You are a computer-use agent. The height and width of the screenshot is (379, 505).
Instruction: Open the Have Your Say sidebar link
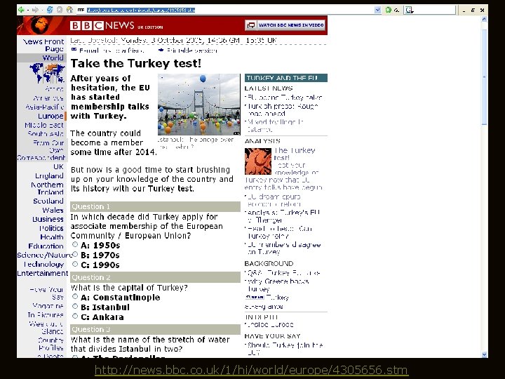click(46, 293)
